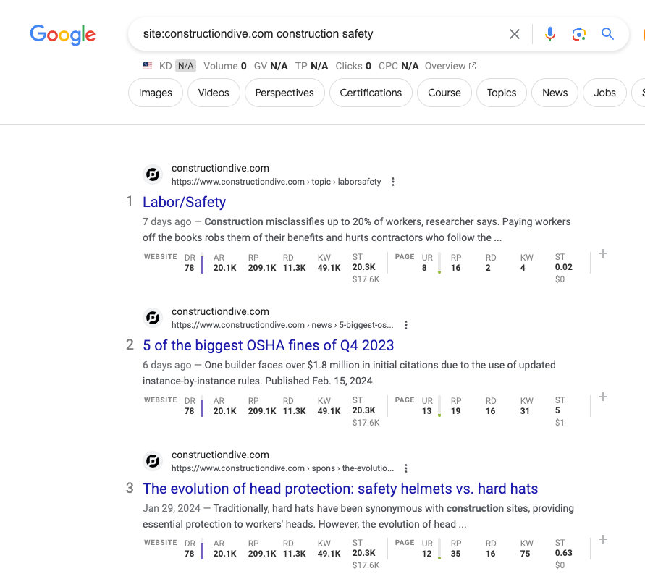Screen dimensions: 645x587
Task: Open the Videos results tab
Action: pos(214,93)
